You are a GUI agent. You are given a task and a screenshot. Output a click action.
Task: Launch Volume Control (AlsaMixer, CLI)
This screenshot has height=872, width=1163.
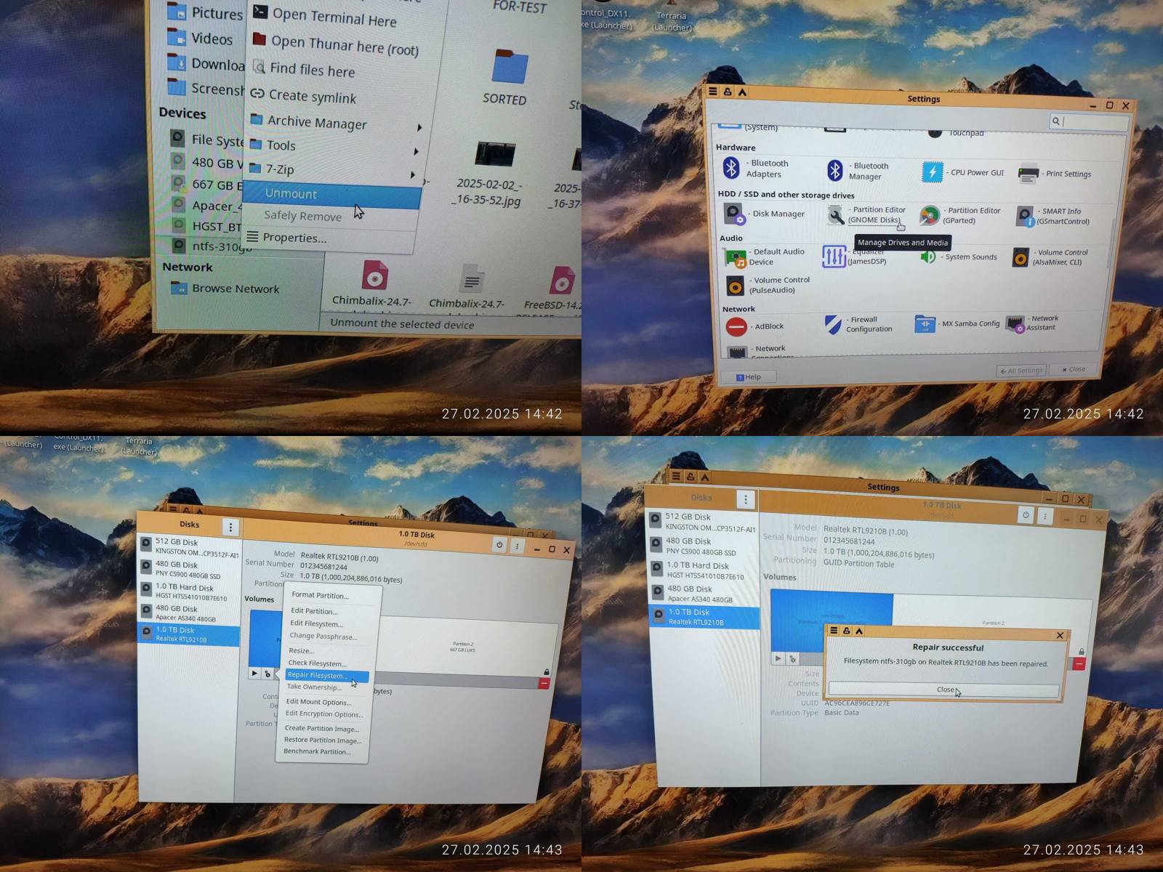point(1050,257)
